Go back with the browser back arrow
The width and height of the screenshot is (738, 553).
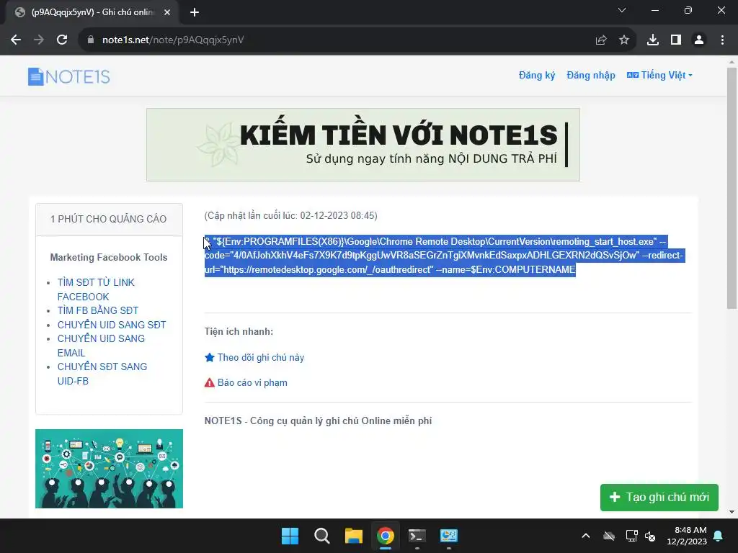tap(16, 40)
